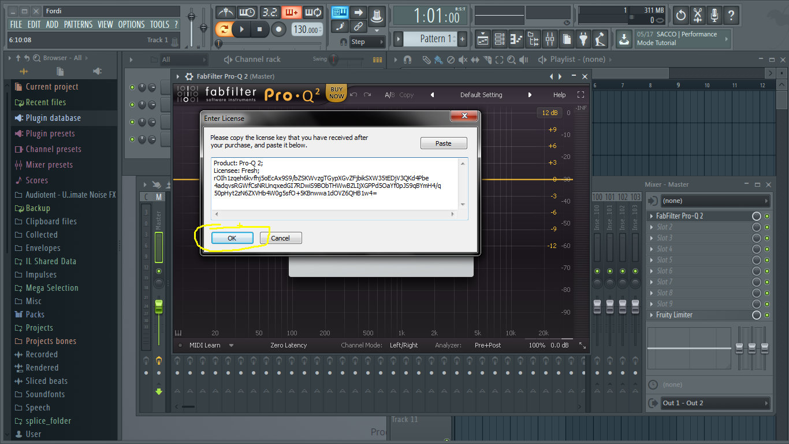Expand the Fruity Limiter slot arrow
This screenshot has width=789, height=444.
click(x=651, y=315)
